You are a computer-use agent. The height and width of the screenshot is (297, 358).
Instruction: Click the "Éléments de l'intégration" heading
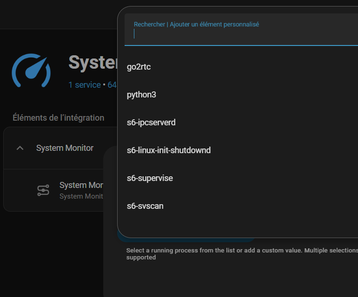58,118
